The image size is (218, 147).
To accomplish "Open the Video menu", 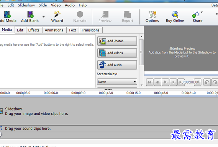I will pos(56,5).
